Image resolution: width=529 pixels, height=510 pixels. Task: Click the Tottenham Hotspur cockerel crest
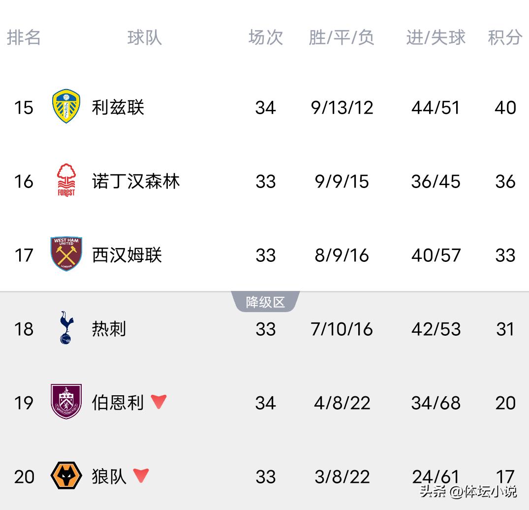pos(66,328)
